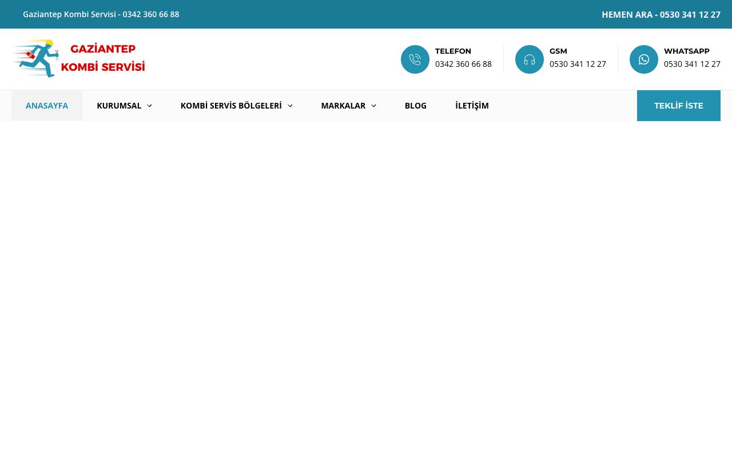This screenshot has width=732, height=457.
Task: Expand the Kurumsal dropdown chevron
Action: (x=149, y=106)
